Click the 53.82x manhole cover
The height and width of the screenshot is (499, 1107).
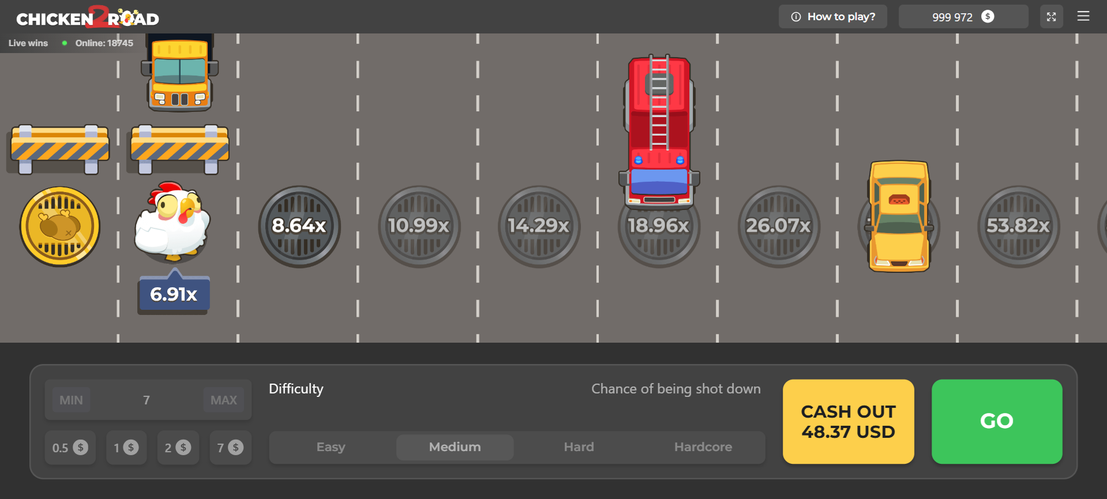1019,227
